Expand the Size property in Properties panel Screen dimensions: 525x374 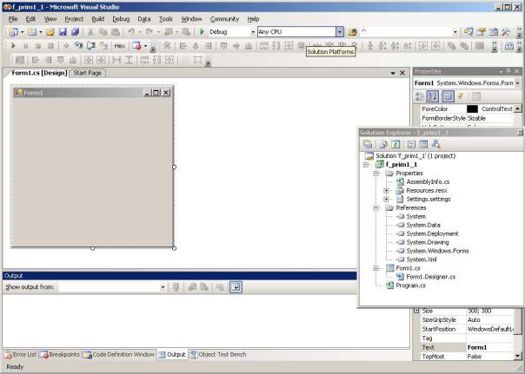pyautogui.click(x=416, y=311)
